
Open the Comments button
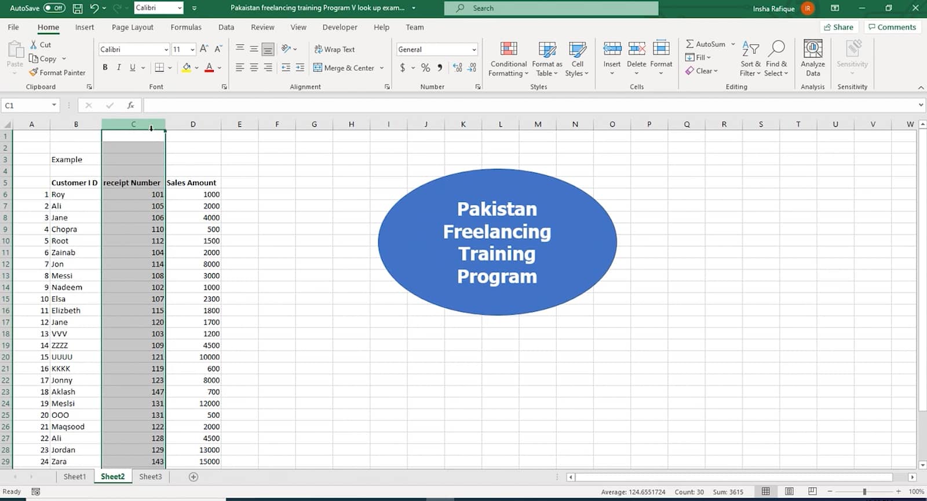892,27
